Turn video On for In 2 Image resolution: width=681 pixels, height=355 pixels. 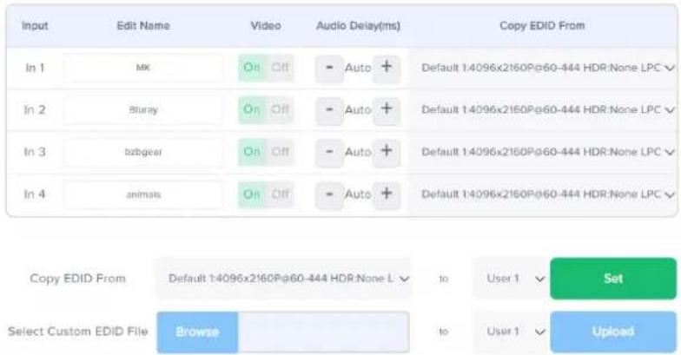coord(252,109)
